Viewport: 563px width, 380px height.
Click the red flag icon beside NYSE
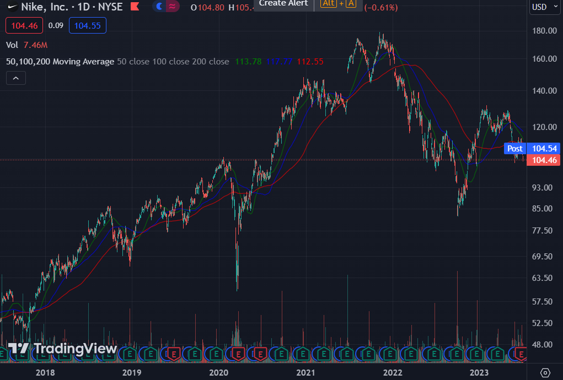(135, 7)
